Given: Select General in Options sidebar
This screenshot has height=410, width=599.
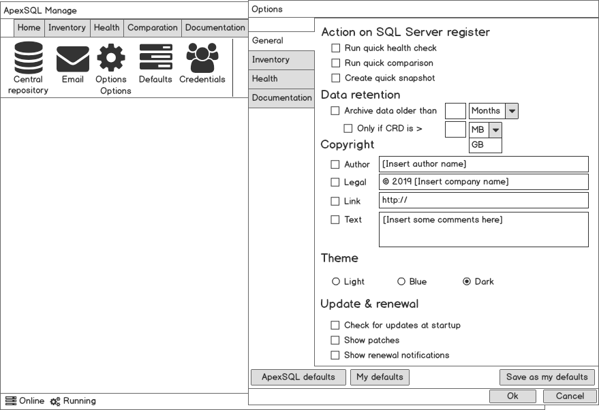Looking at the screenshot, I should [281, 41].
